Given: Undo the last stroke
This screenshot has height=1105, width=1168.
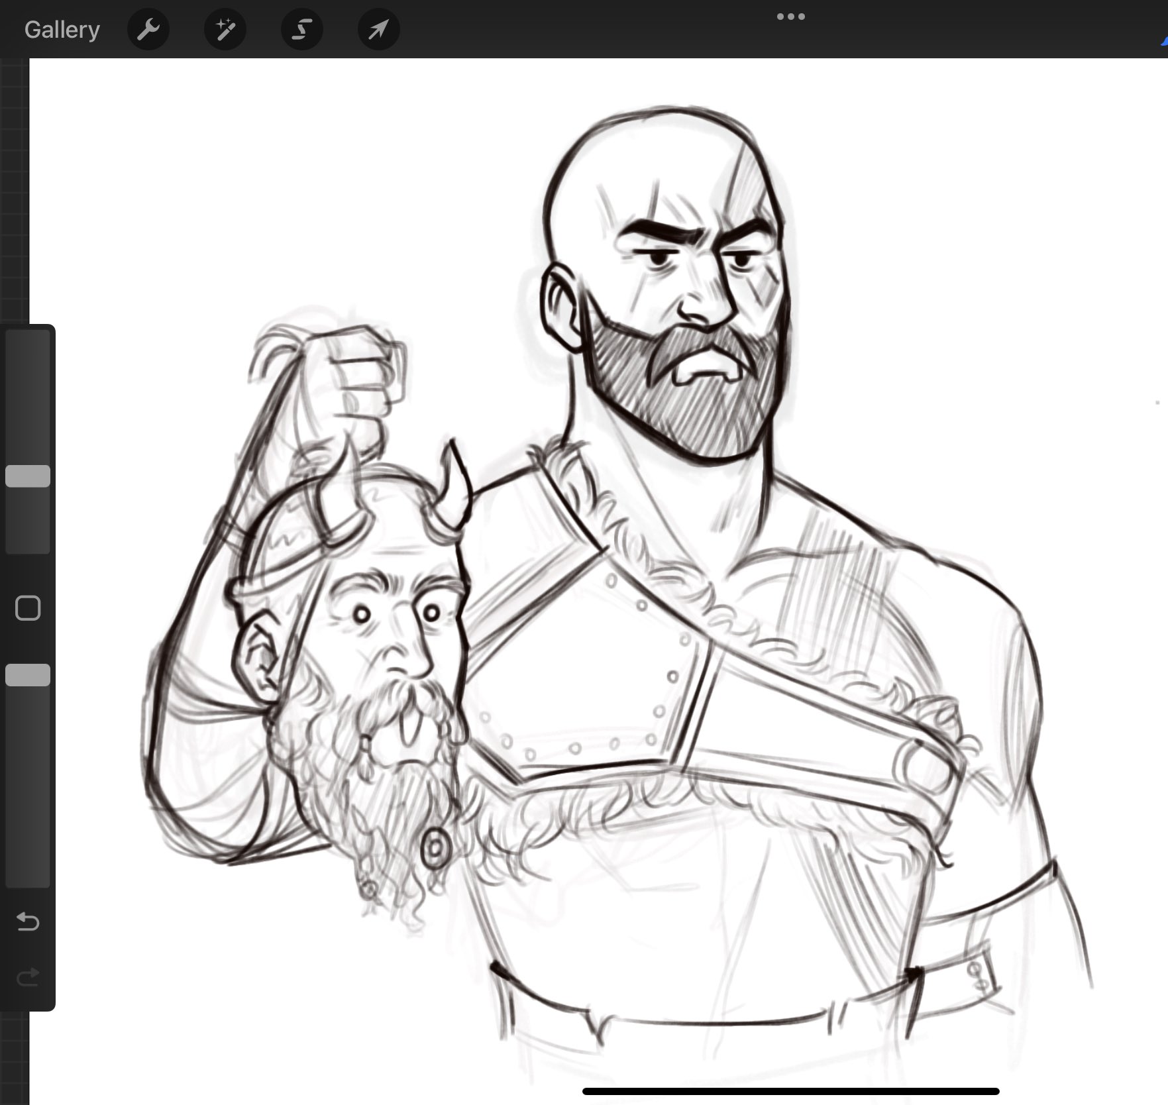Looking at the screenshot, I should coord(28,921).
